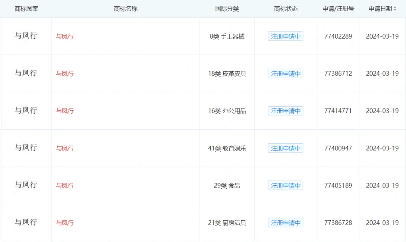406x242 pixels.
Task: Click trademark image in 8类 手工器械 row
Action: coord(26,36)
